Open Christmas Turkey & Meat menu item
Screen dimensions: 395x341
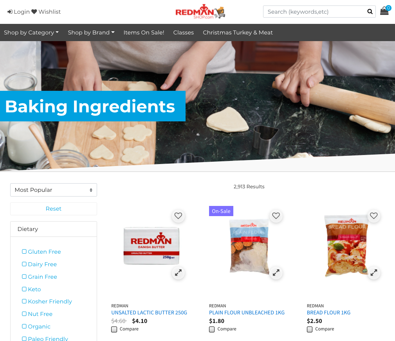tap(238, 32)
